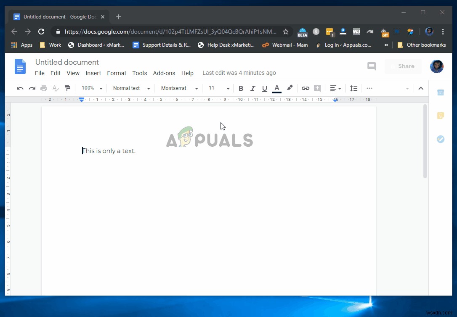Open the text color picker
Screen dimensions: 457x317
point(276,88)
